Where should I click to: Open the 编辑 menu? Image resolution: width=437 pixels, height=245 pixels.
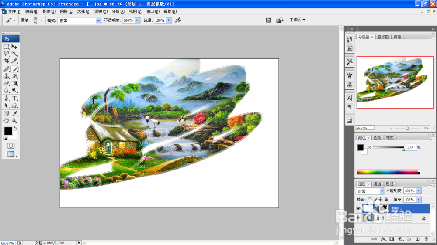click(32, 11)
